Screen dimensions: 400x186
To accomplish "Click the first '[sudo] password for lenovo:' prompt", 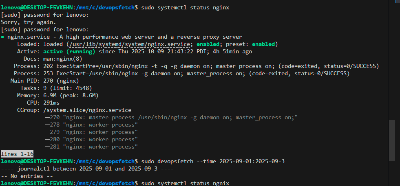I will point(44,15).
